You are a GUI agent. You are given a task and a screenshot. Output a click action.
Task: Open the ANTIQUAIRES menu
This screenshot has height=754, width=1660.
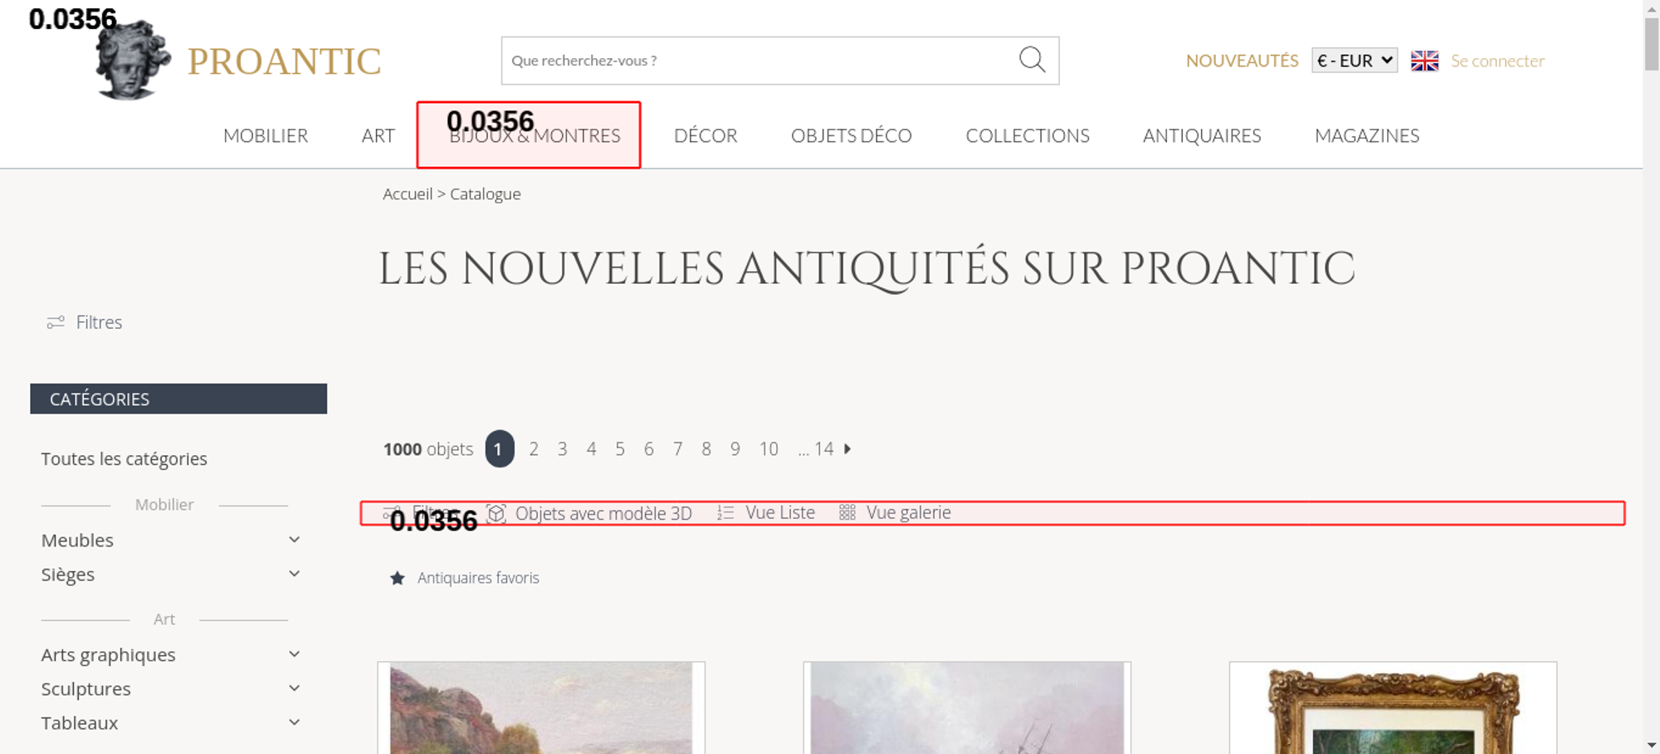click(1201, 135)
